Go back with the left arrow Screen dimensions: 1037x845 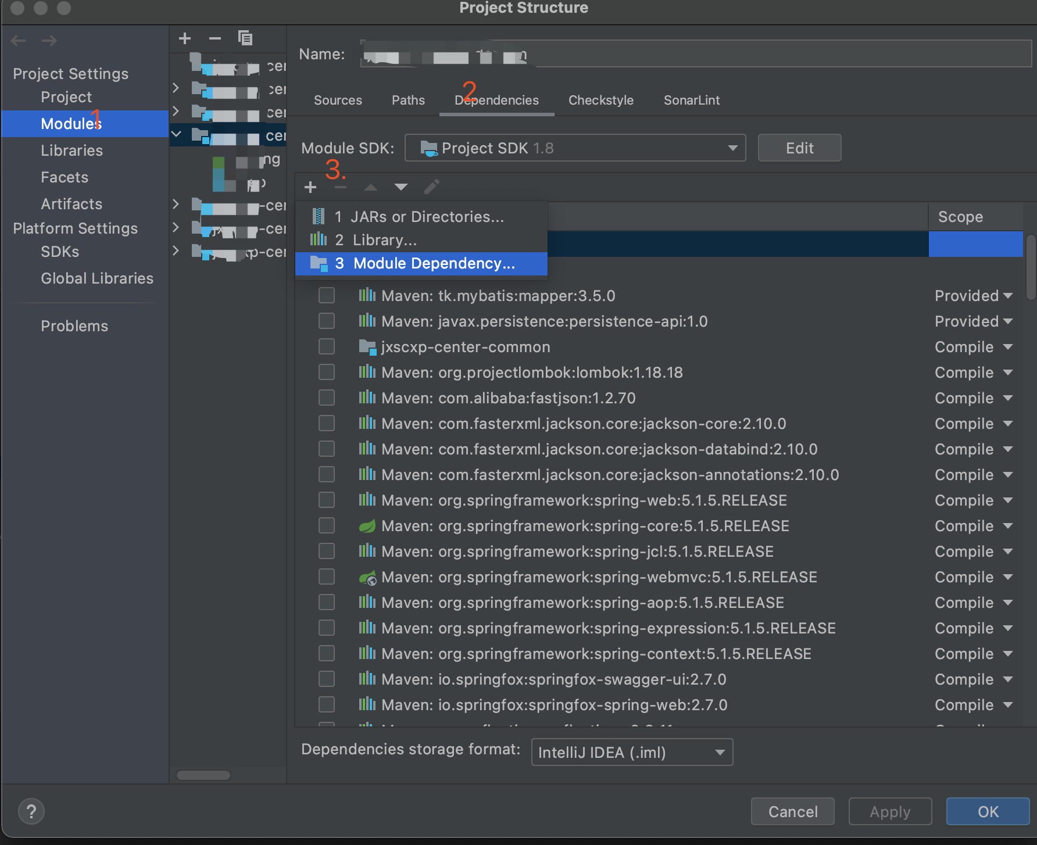(19, 40)
